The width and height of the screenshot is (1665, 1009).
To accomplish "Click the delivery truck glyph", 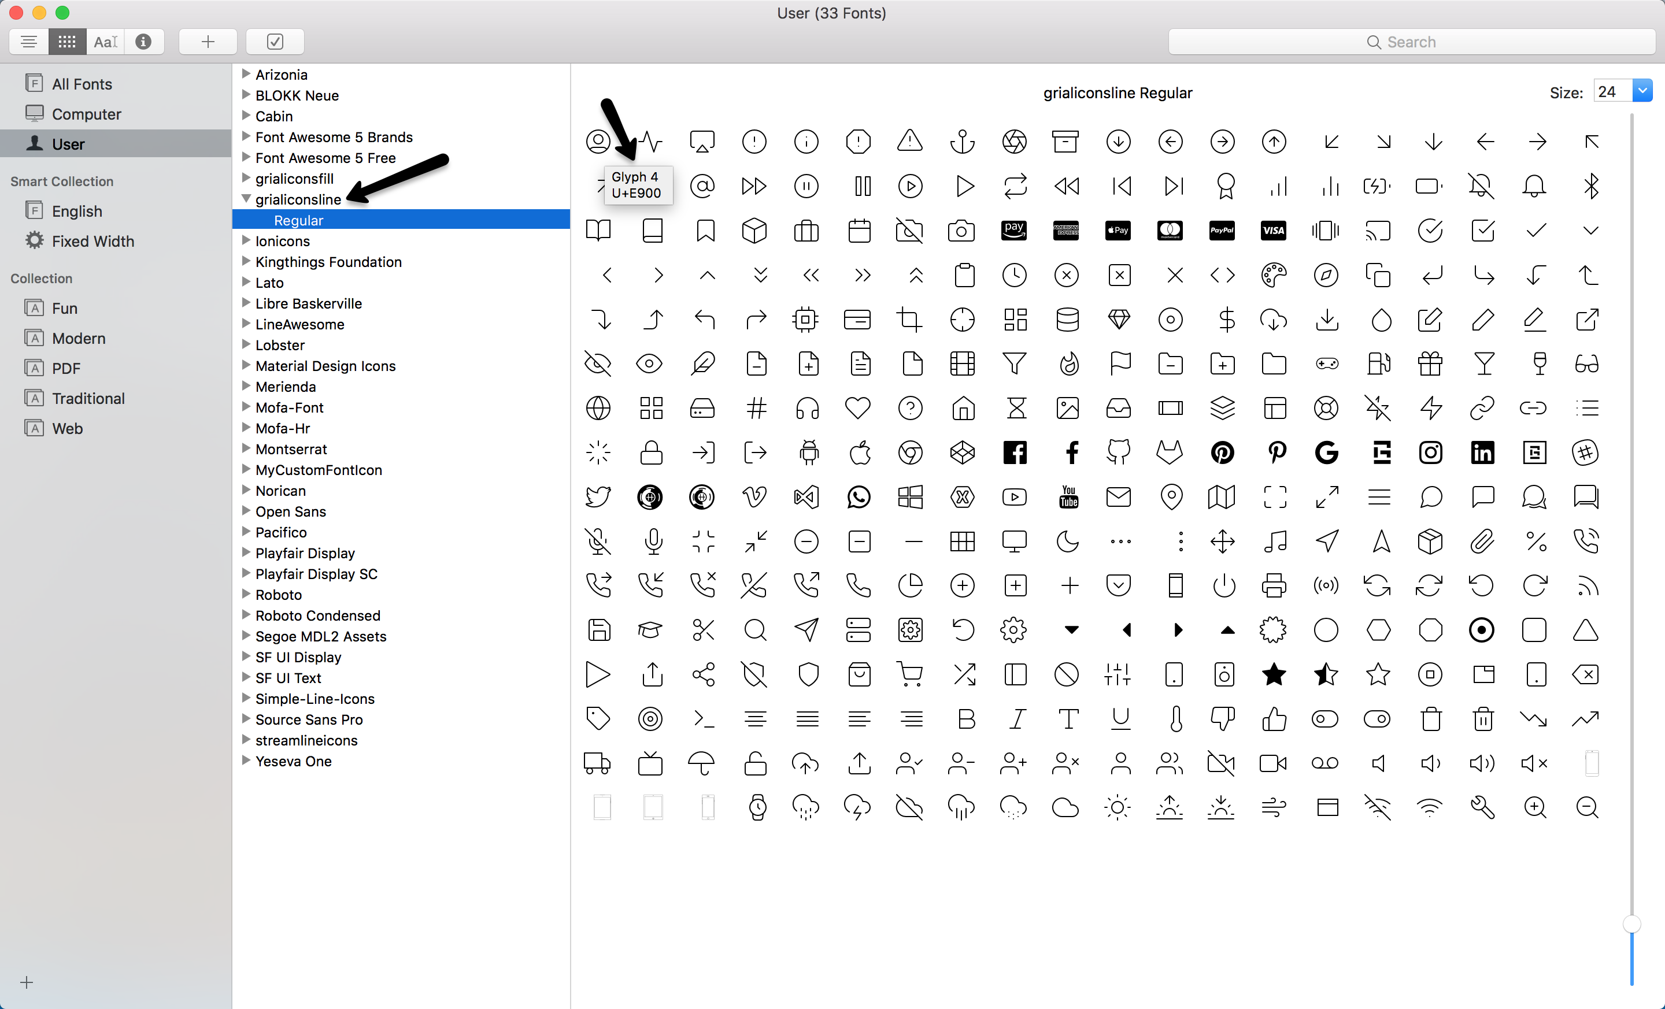I will click(597, 763).
